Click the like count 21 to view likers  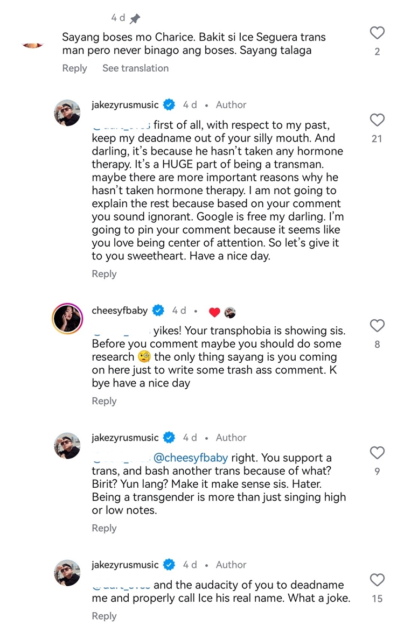(377, 138)
